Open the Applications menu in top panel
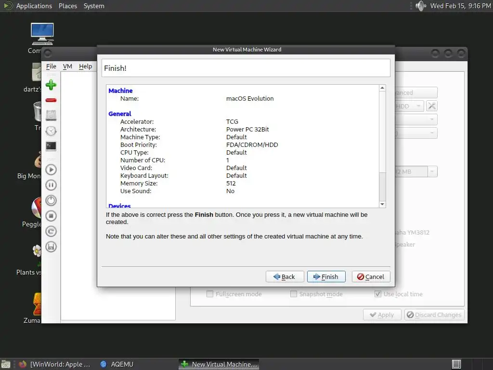 pos(34,6)
